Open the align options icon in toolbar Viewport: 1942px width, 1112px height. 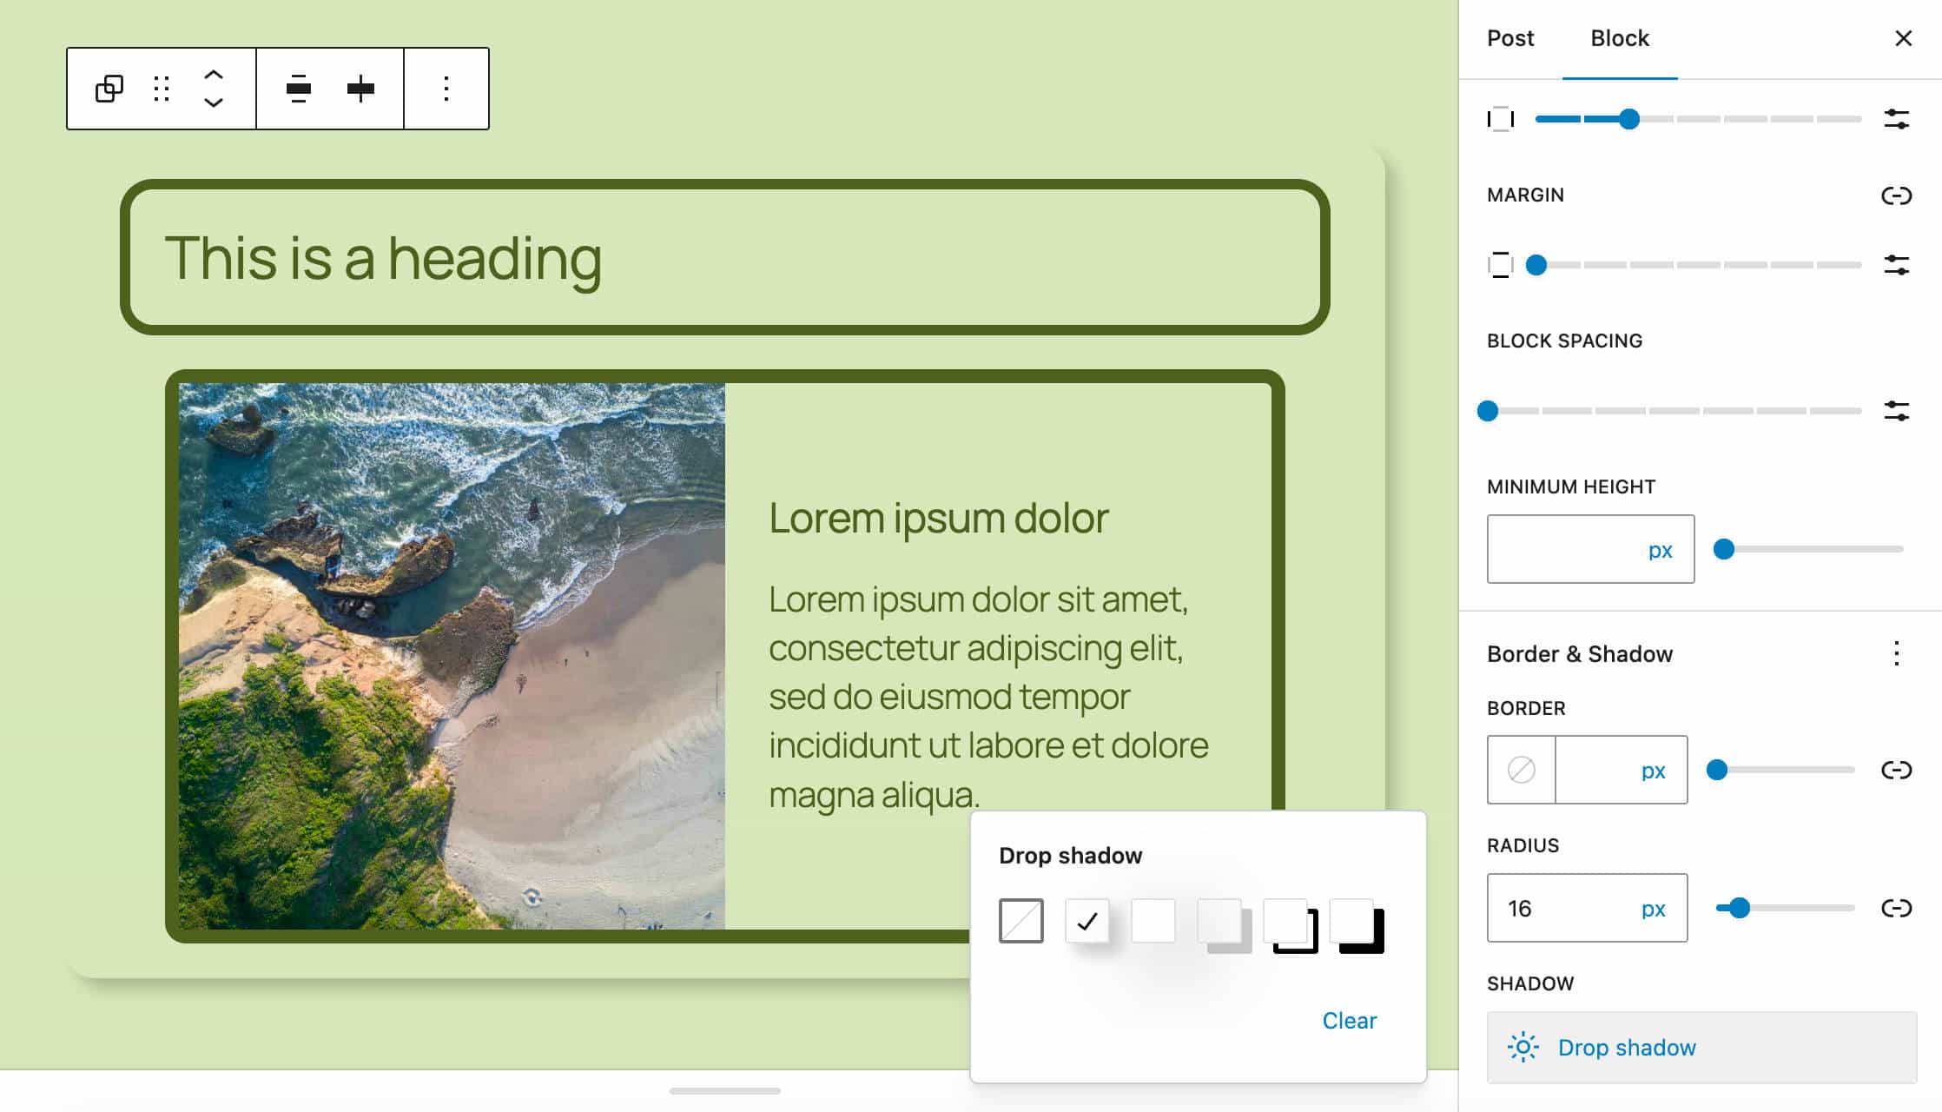[x=298, y=89]
